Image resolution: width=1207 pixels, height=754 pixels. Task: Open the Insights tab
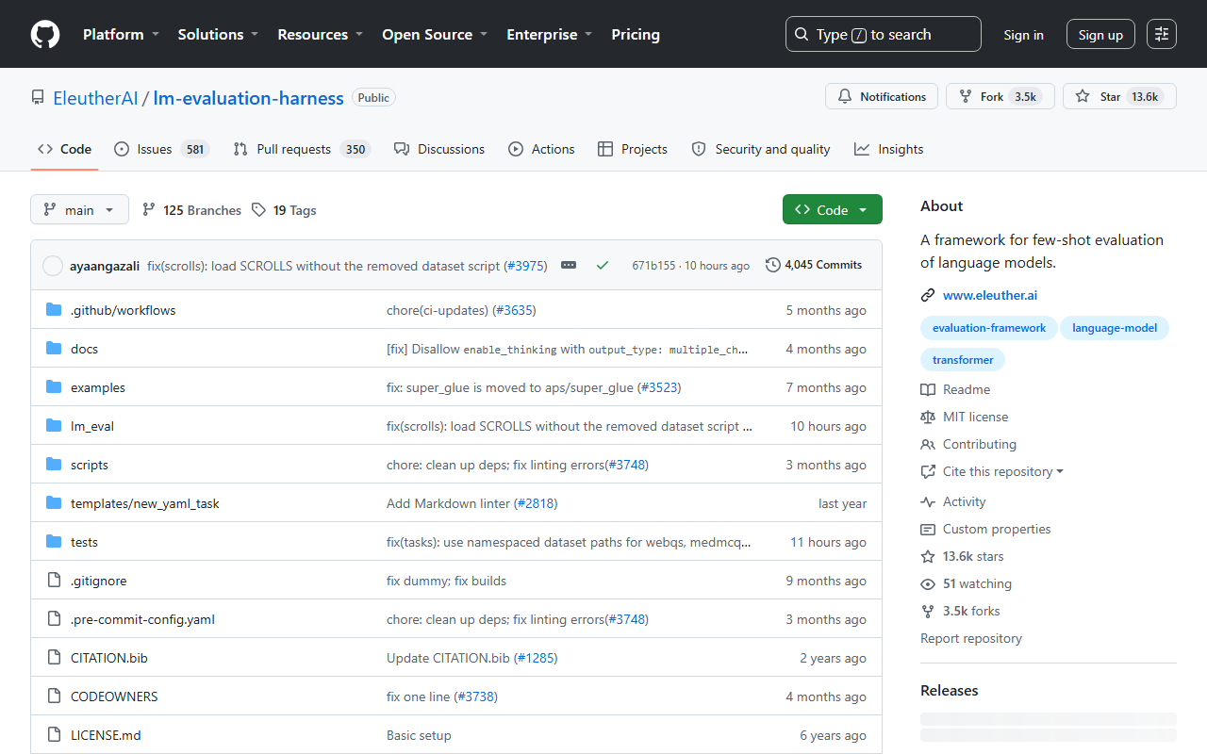[x=889, y=149]
